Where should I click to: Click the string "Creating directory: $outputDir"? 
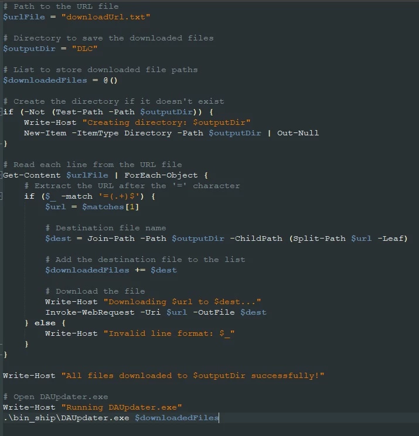(x=166, y=122)
